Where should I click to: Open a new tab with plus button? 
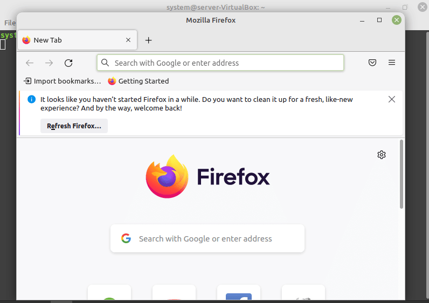[x=148, y=40]
